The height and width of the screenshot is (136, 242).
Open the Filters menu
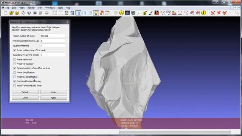point(22,8)
